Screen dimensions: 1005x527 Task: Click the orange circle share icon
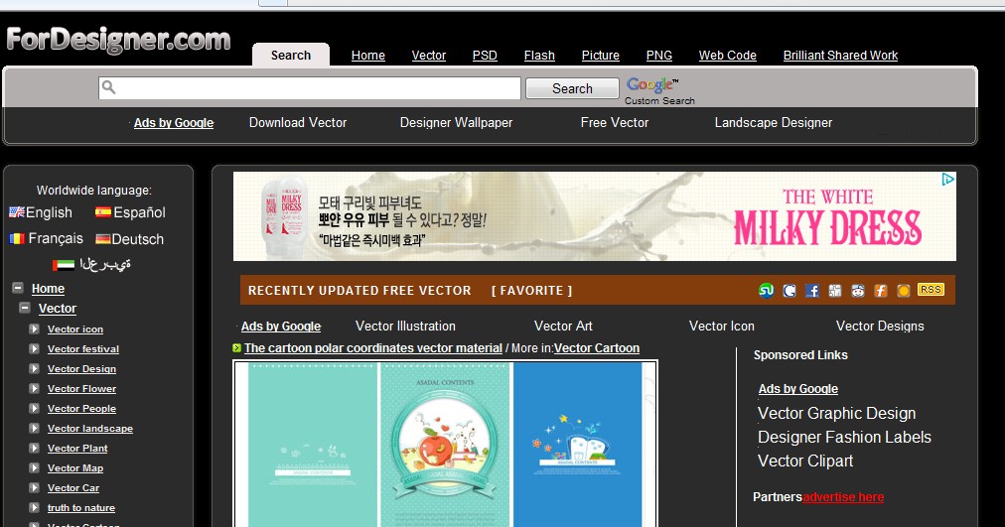pyautogui.click(x=903, y=291)
